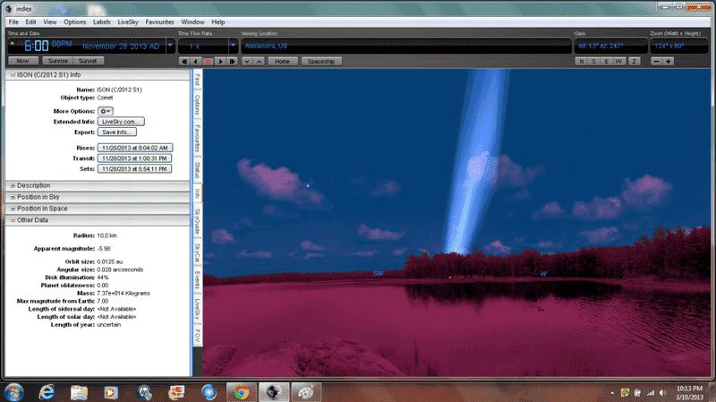Jump to Sunrise time
Viewport: 716px width, 402px height.
58,61
